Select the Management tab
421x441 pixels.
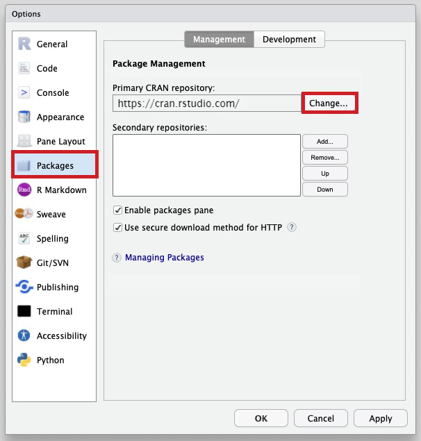219,40
